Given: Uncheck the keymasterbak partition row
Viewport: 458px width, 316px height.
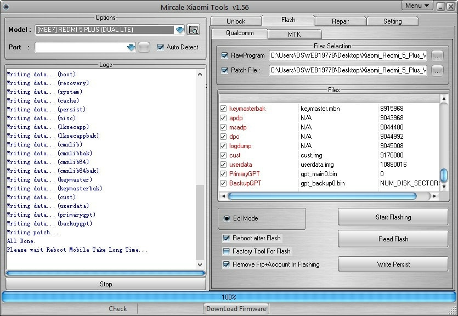Looking at the screenshot, I should point(223,109).
